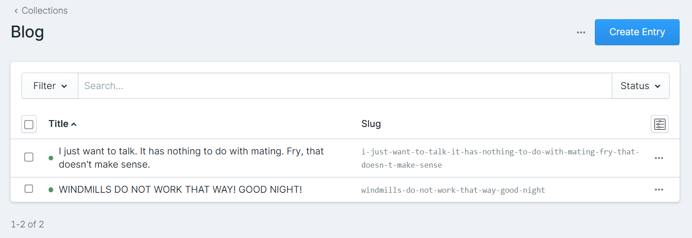The image size is (692, 238).
Task: Click the back chevron beside Collections
Action: [16, 11]
